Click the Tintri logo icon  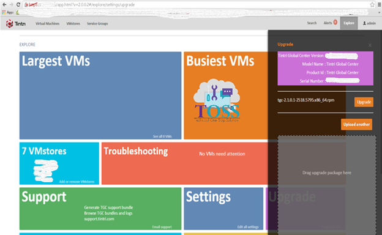pyautogui.click(x=10, y=24)
